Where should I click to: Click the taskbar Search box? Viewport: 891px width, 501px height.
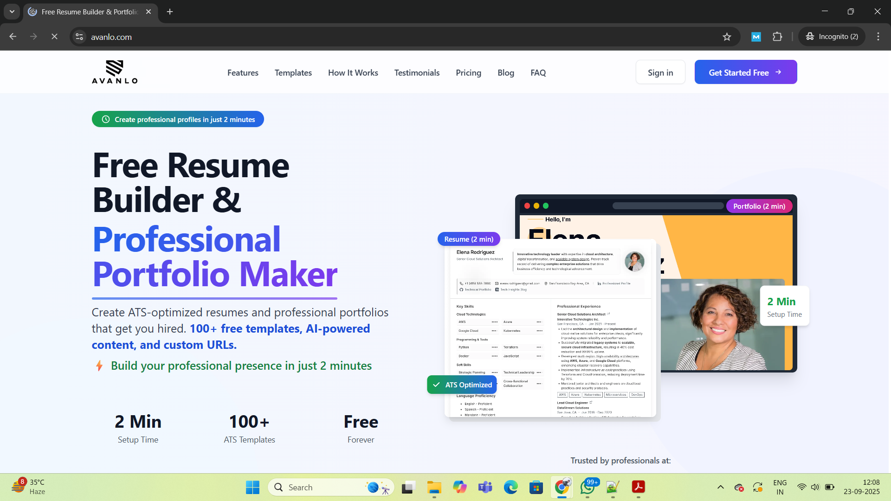(331, 487)
